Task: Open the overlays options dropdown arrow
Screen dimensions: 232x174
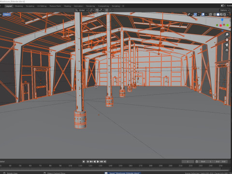Action: (206, 14)
